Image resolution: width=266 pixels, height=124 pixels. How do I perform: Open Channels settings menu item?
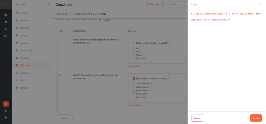pos(31,28)
